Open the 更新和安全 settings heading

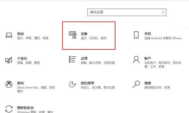pos(25,108)
